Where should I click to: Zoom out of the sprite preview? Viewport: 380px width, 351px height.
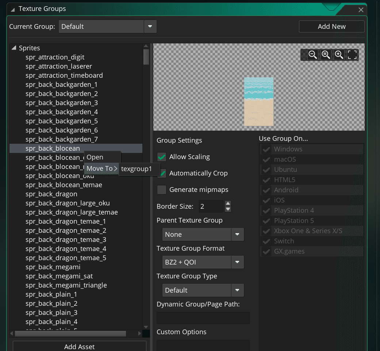[x=313, y=55]
